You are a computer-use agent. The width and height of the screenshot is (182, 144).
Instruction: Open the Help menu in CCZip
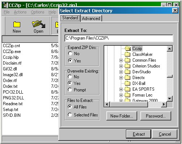(x=52, y=12)
